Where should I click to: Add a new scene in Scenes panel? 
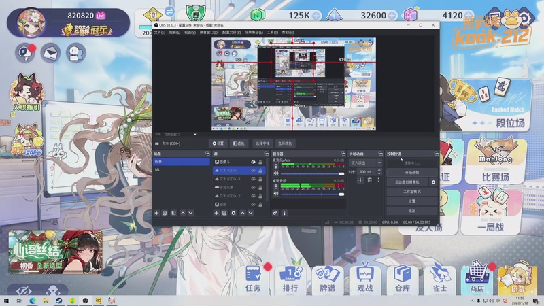(156, 213)
